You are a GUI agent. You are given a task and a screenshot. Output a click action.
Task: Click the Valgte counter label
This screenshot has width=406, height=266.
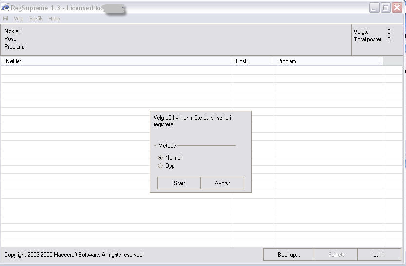(362, 32)
